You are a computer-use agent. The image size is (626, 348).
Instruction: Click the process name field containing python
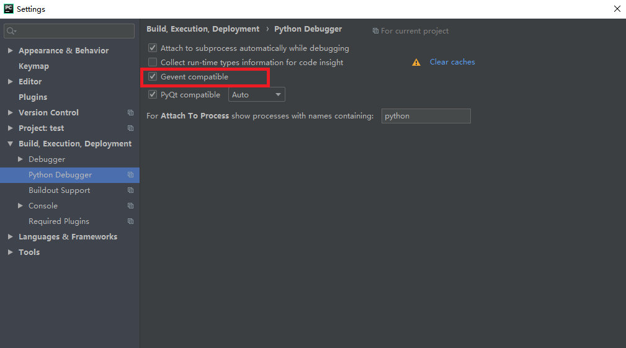(426, 116)
